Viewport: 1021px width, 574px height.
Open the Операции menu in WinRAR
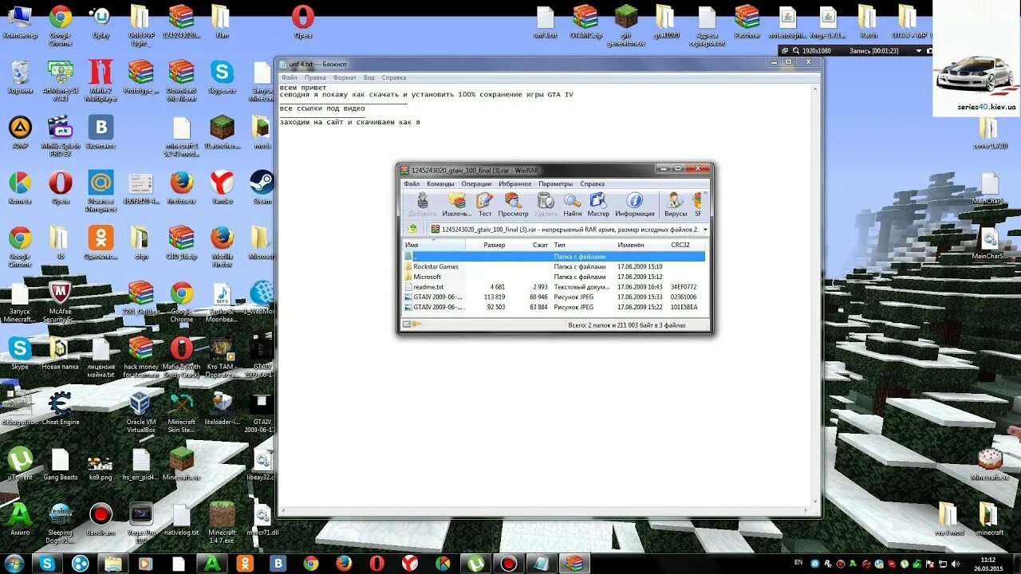pos(476,184)
